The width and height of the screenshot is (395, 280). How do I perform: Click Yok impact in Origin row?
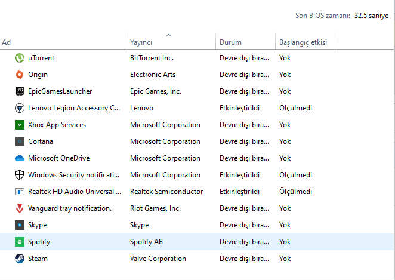point(285,75)
